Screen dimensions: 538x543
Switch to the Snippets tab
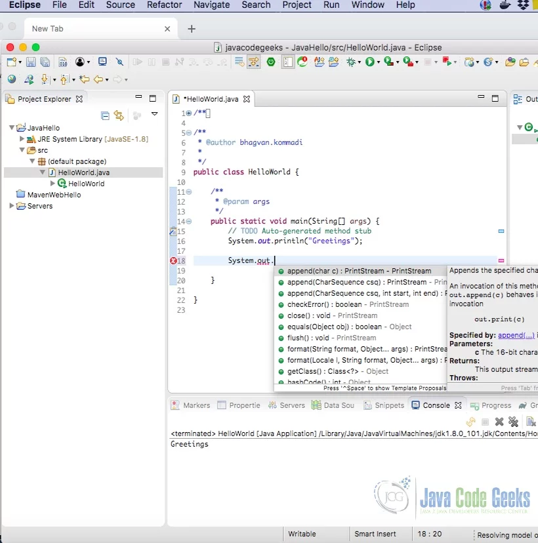pyautogui.click(x=384, y=405)
